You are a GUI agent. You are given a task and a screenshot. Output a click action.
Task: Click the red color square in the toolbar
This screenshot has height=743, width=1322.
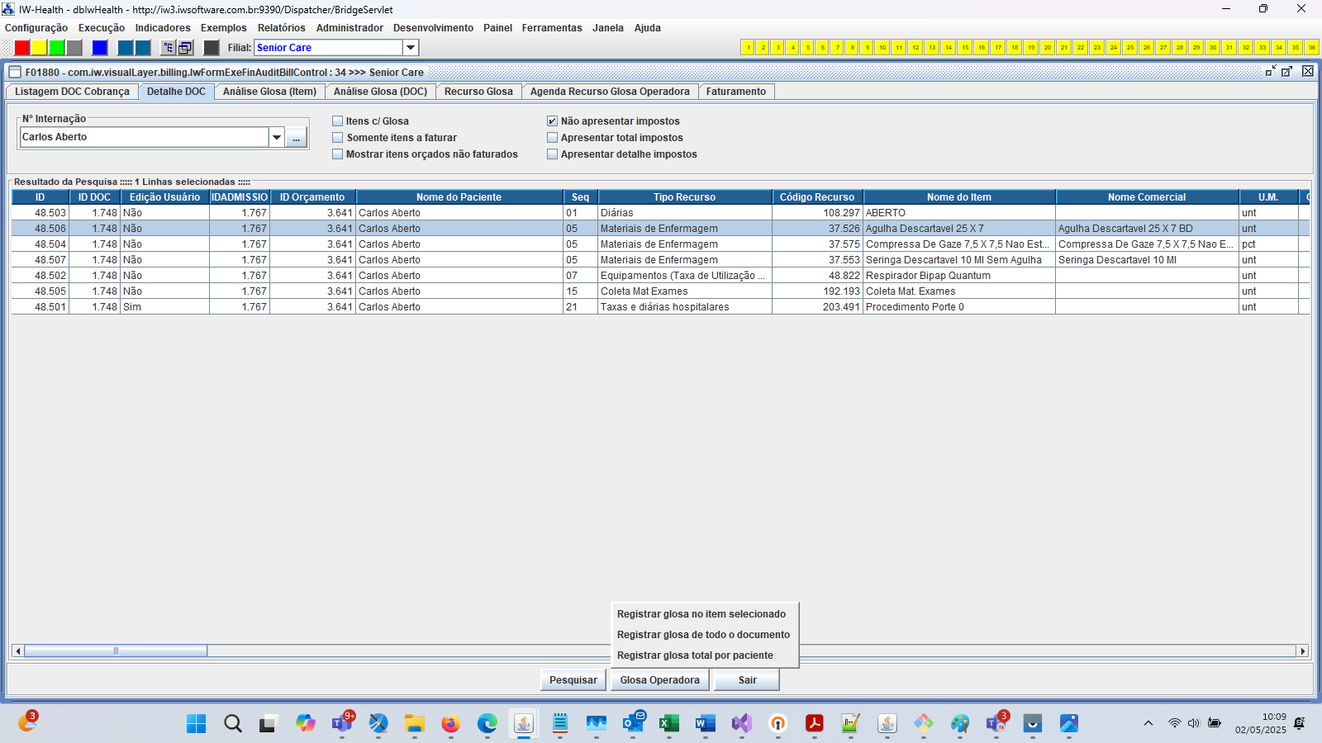[22, 48]
